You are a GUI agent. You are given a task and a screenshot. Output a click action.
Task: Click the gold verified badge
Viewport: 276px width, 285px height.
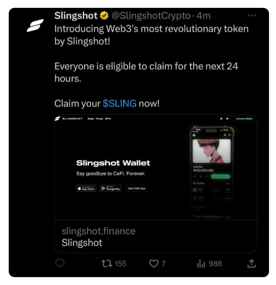104,16
